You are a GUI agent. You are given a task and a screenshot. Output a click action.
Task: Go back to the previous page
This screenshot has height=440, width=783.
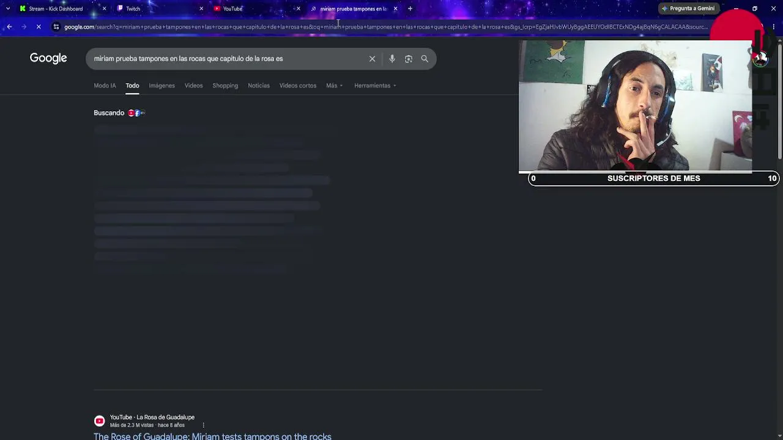click(9, 27)
